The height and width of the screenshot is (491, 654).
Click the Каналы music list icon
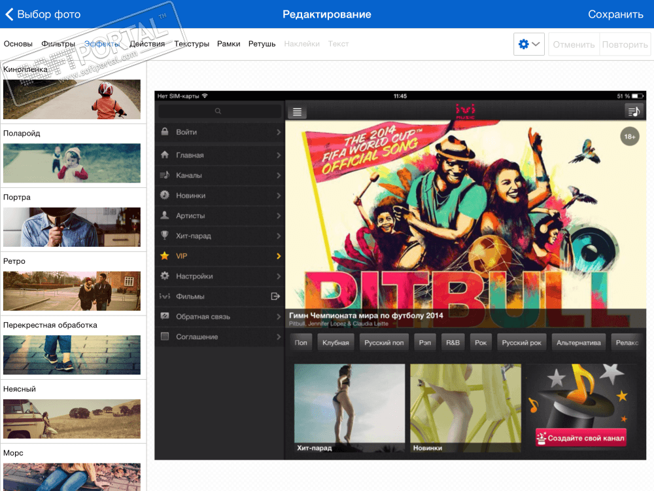[165, 175]
